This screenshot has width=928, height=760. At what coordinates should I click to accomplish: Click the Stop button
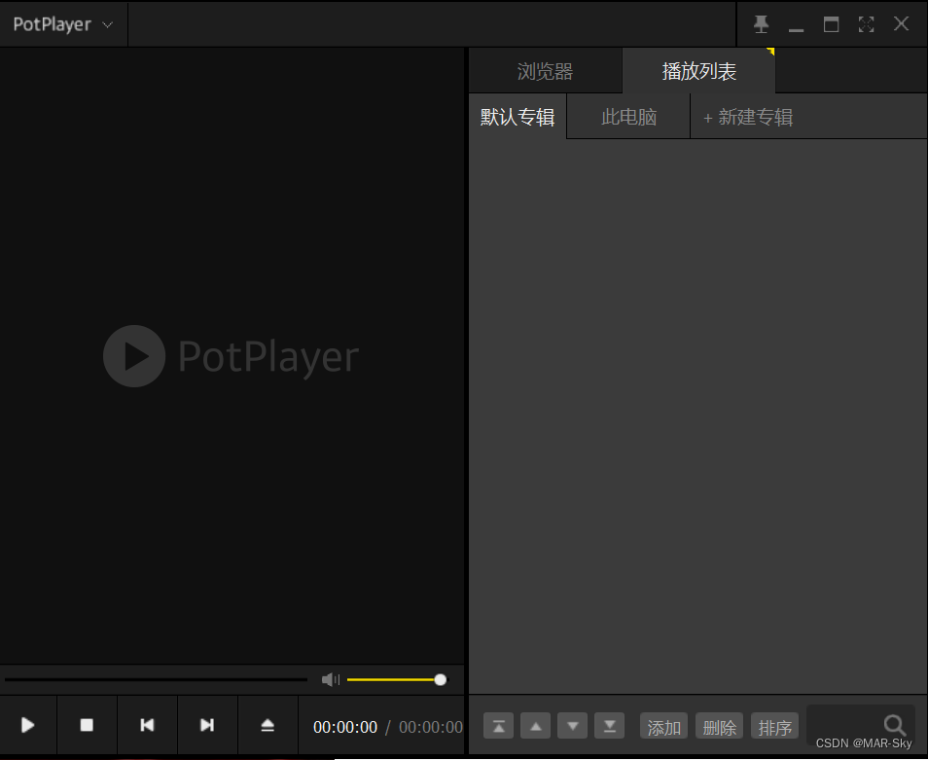click(x=87, y=725)
